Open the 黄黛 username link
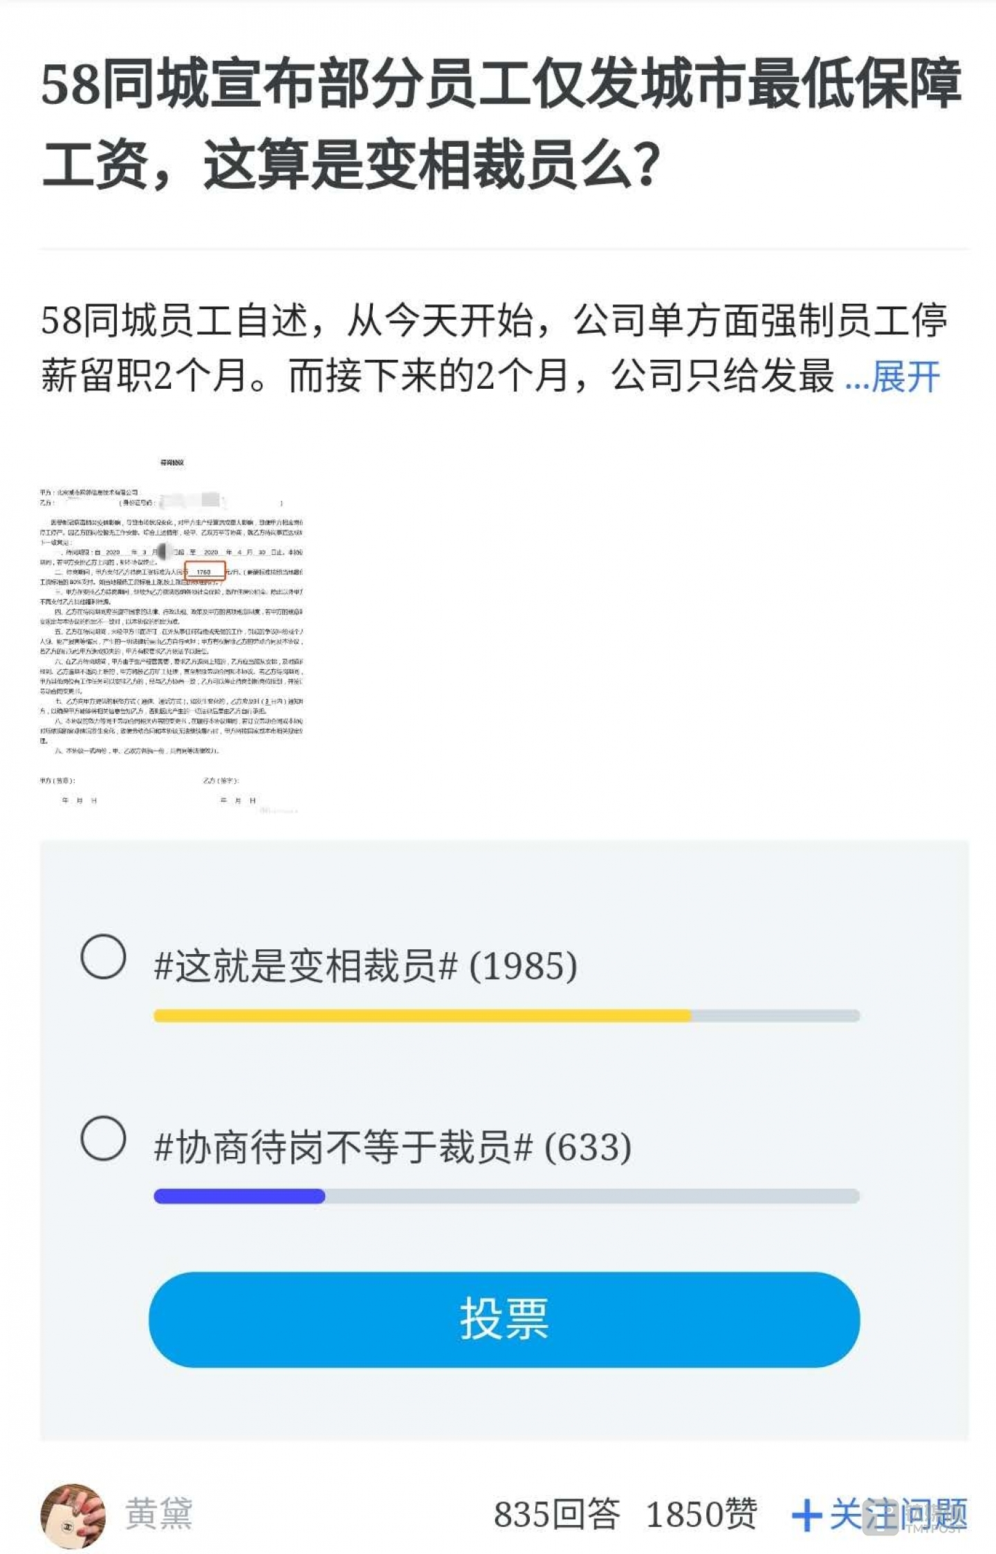 pyautogui.click(x=158, y=1515)
